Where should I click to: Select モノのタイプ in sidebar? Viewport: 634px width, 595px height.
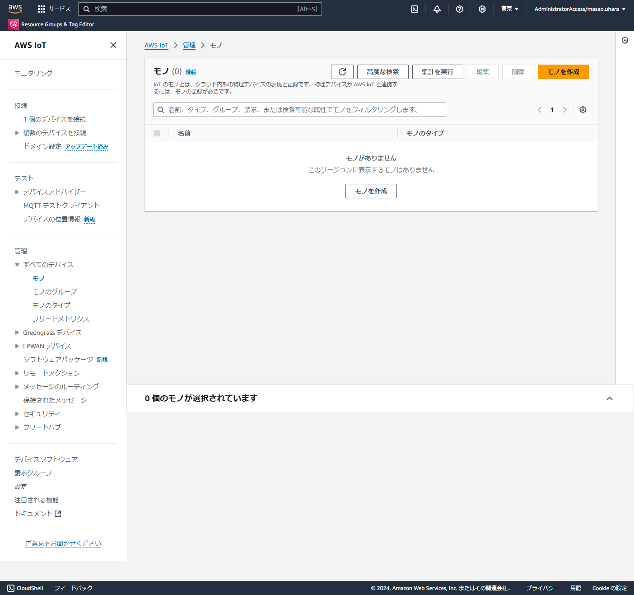(51, 305)
